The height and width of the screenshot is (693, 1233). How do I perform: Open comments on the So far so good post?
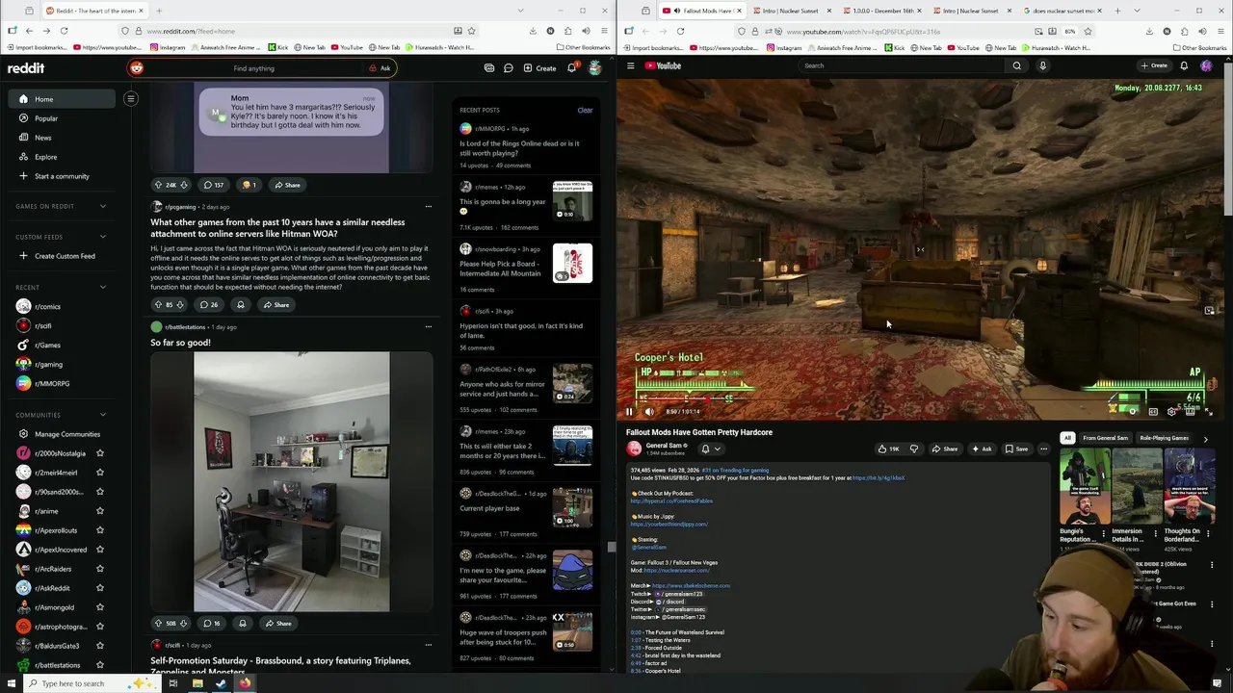(x=211, y=624)
